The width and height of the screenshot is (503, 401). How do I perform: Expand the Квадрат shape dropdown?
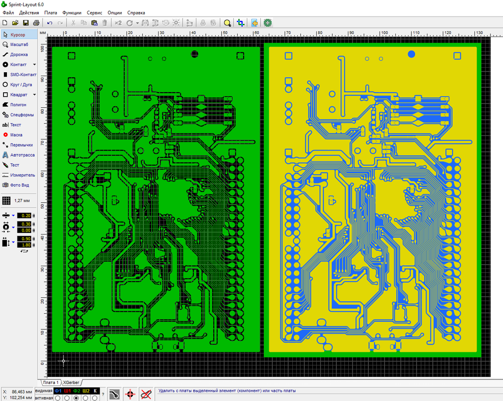pos(35,95)
